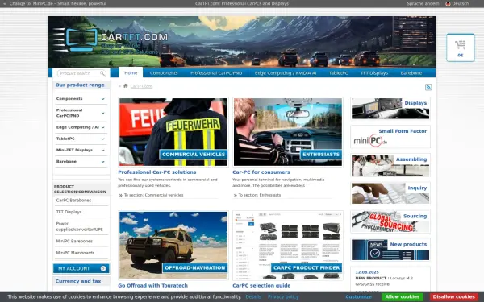Open Enthusiasts driver image
This screenshot has width=484, height=302.
(288, 132)
